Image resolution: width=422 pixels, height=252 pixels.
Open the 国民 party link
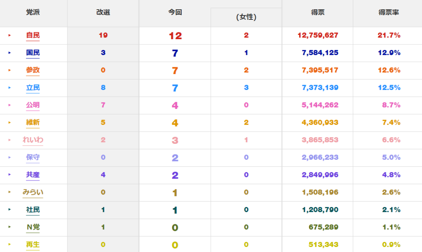[x=33, y=53]
